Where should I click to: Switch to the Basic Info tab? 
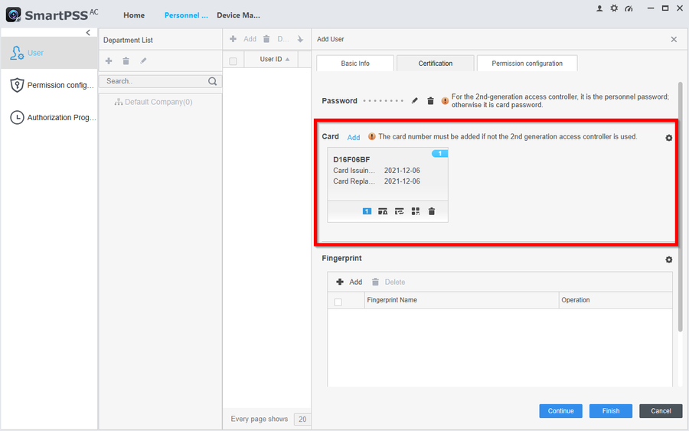pos(355,64)
